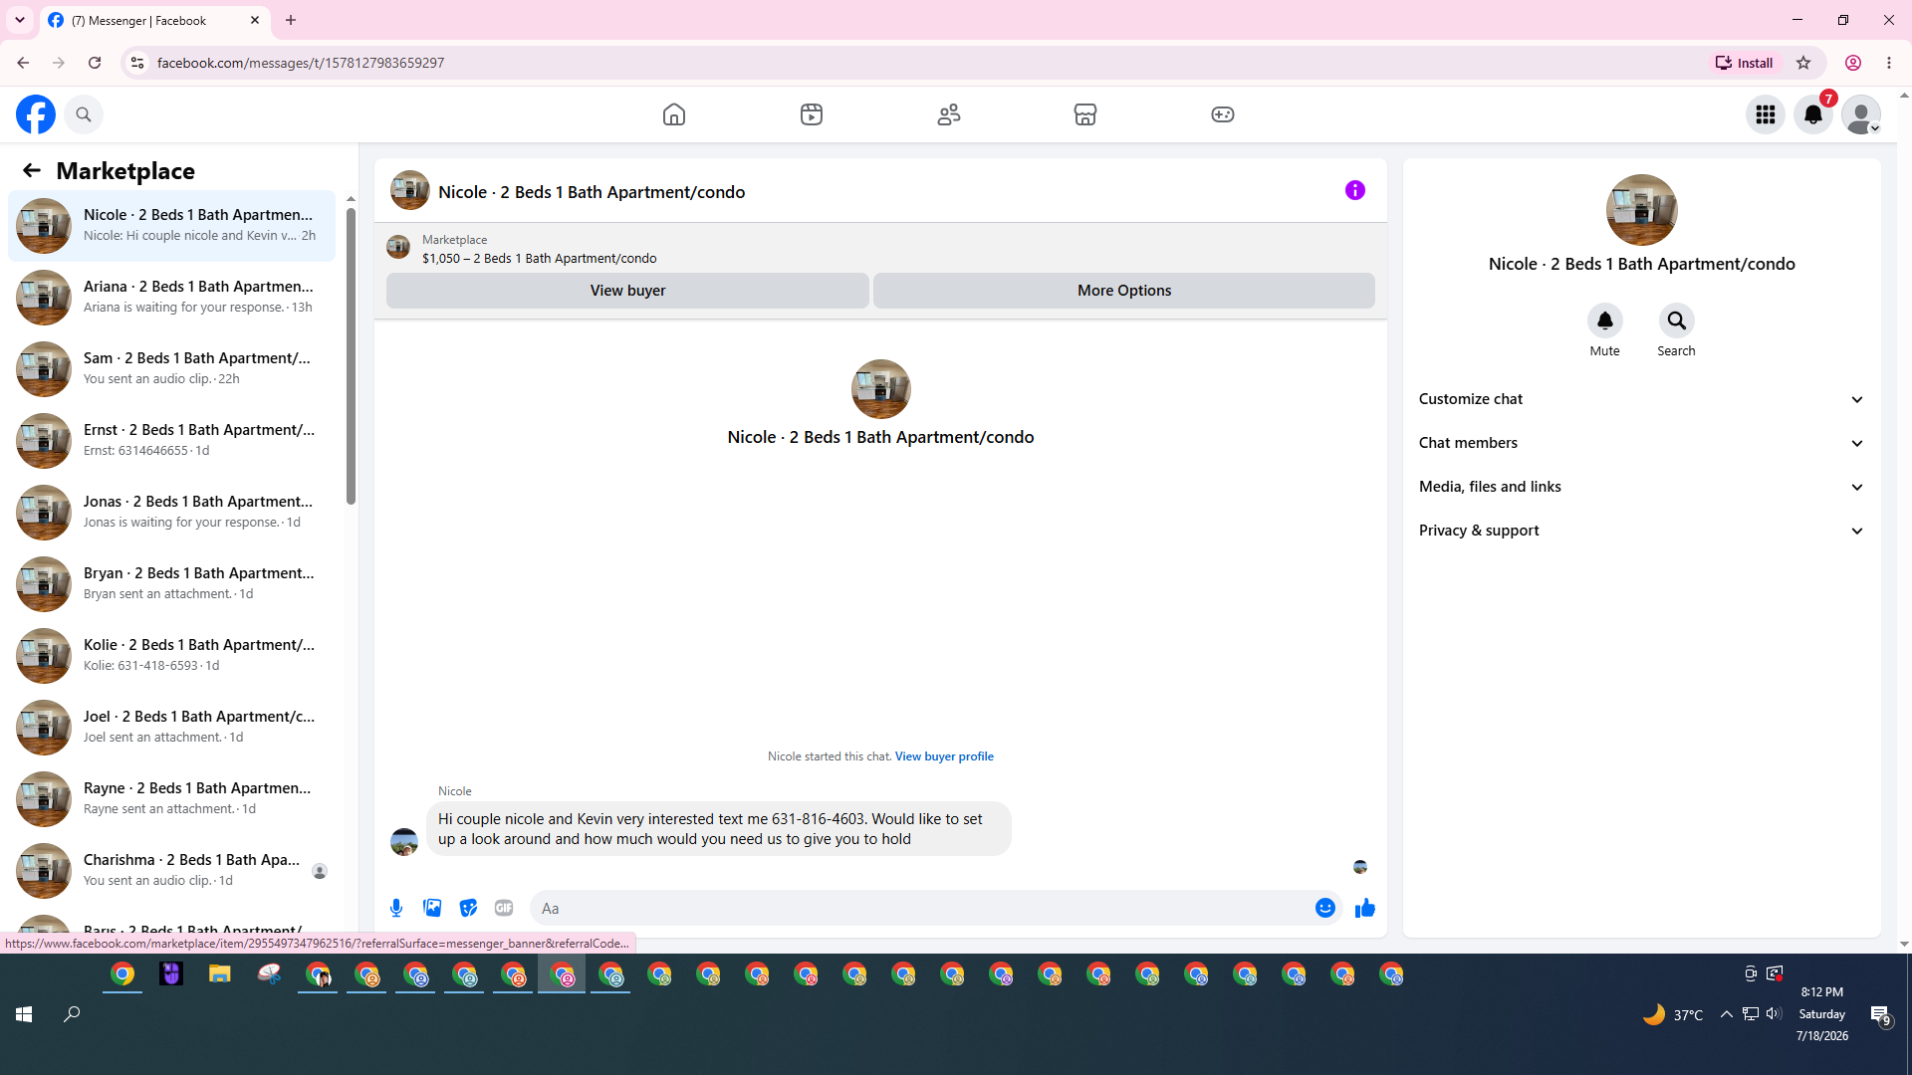This screenshot has height=1075, width=1912.
Task: Open the emoji picker
Action: point(1325,908)
